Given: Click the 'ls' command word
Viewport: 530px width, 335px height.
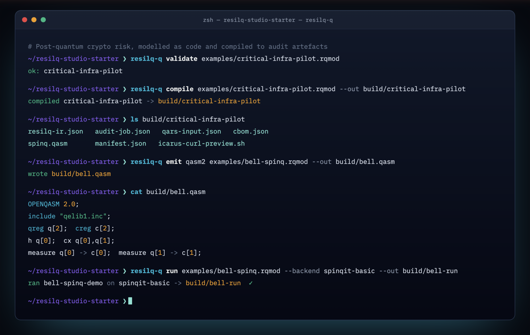Looking at the screenshot, I should 134,119.
